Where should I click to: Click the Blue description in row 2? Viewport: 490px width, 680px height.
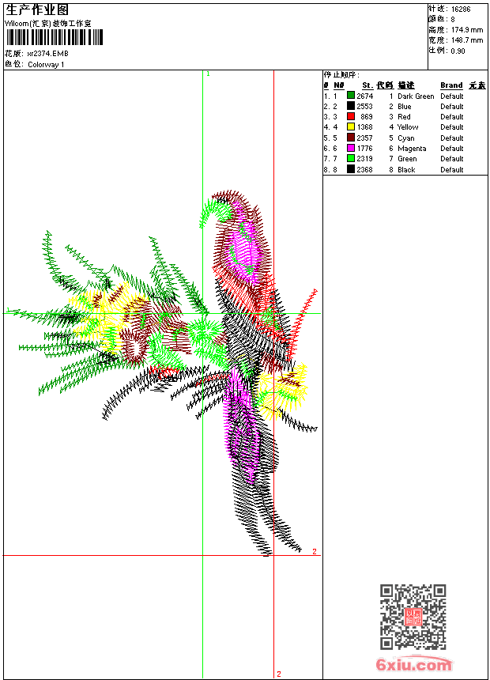pyautogui.click(x=404, y=106)
